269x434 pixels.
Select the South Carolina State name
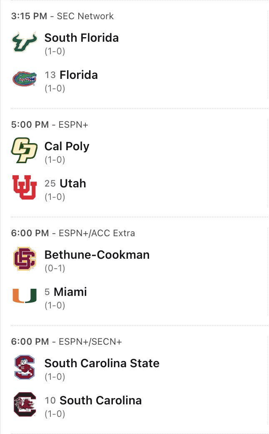[x=102, y=363]
